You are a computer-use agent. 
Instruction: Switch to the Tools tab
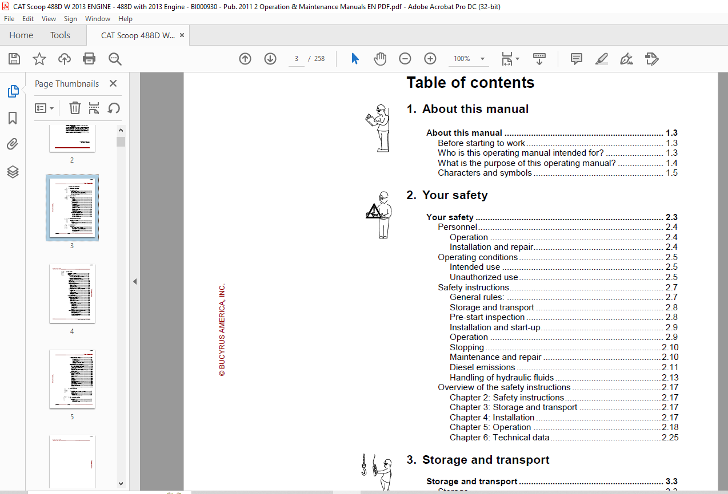(60, 35)
